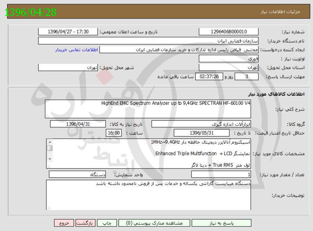This screenshot has height=231, width=313.
Task: Open اطلاعات تماس خریدار link
Action: (76, 50)
